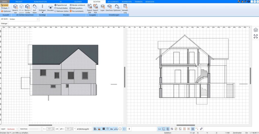Click in the phi angle input field
This screenshot has height=134, width=259.
[68, 129]
